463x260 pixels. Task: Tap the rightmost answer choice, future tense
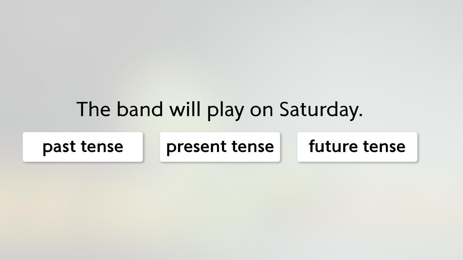pyautogui.click(x=357, y=147)
